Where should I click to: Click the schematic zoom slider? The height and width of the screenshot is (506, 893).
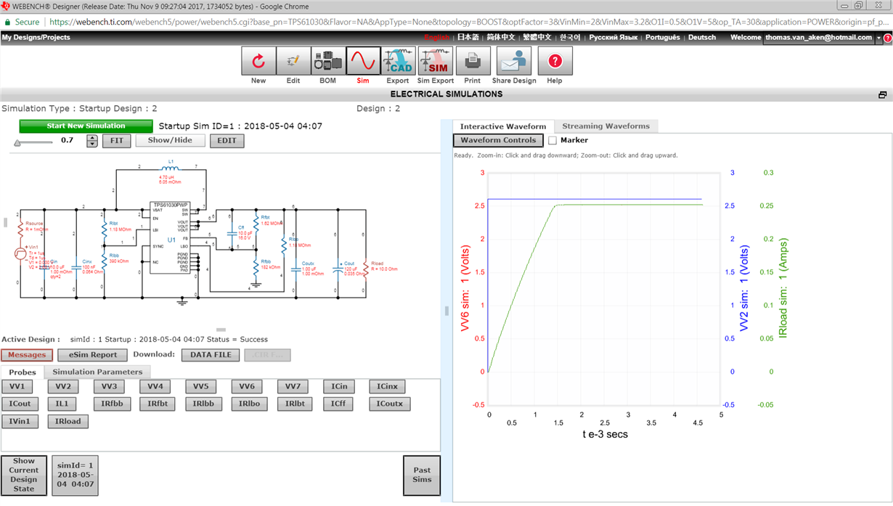[x=33, y=142]
